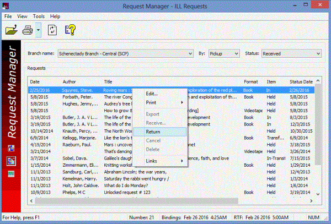The height and width of the screenshot is (224, 331).
Task: Sort requests by Status Date column header
Action: click(301, 81)
